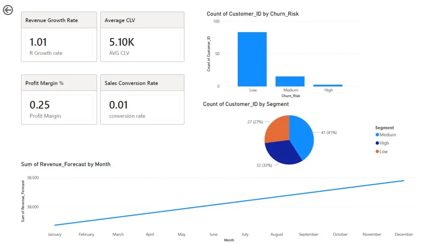Click the 100 y-axis value on bar chart
The image size is (429, 244).
[x=216, y=21]
